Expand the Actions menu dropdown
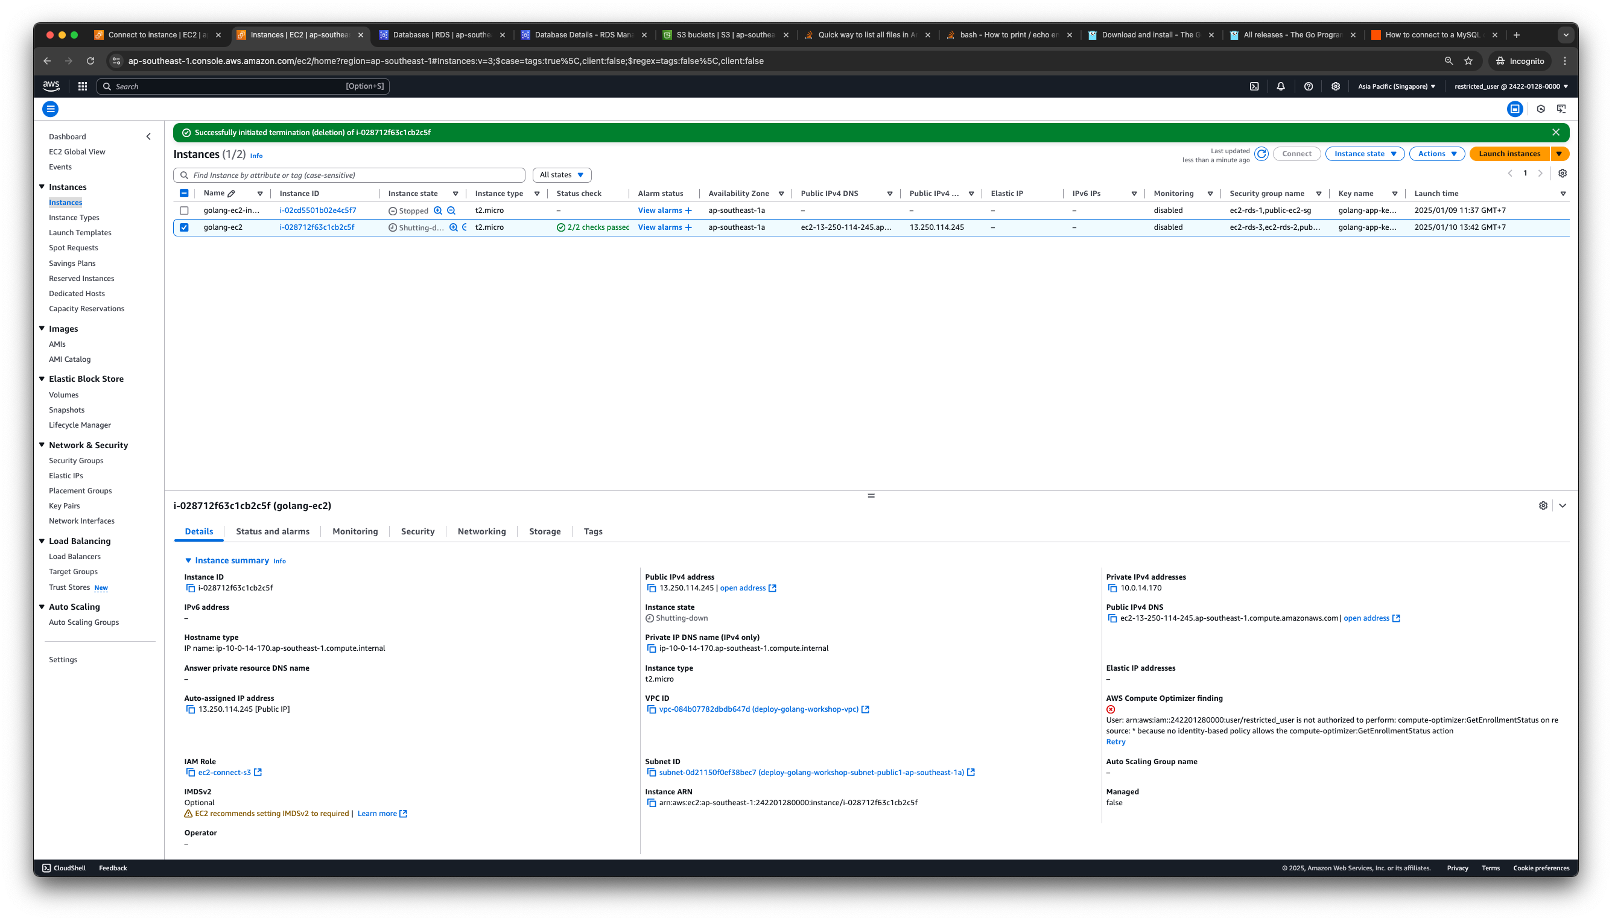 pos(1436,154)
